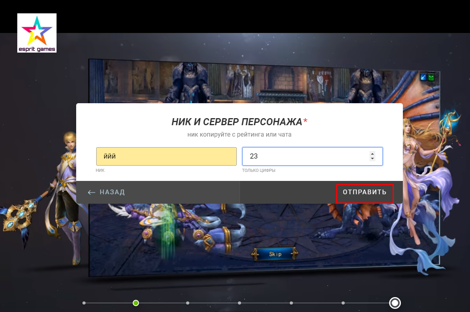Select the green second step dot
The width and height of the screenshot is (470, 312).
tap(136, 303)
